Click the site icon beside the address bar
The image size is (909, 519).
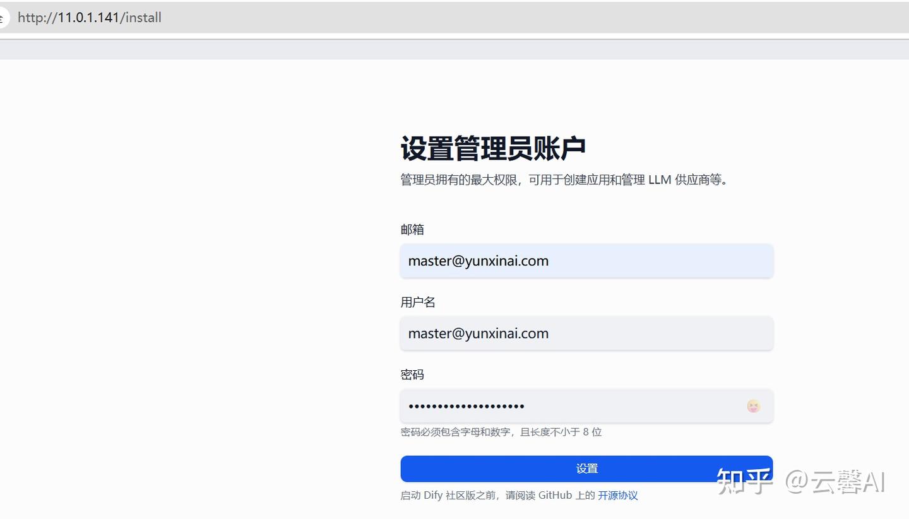click(2, 17)
